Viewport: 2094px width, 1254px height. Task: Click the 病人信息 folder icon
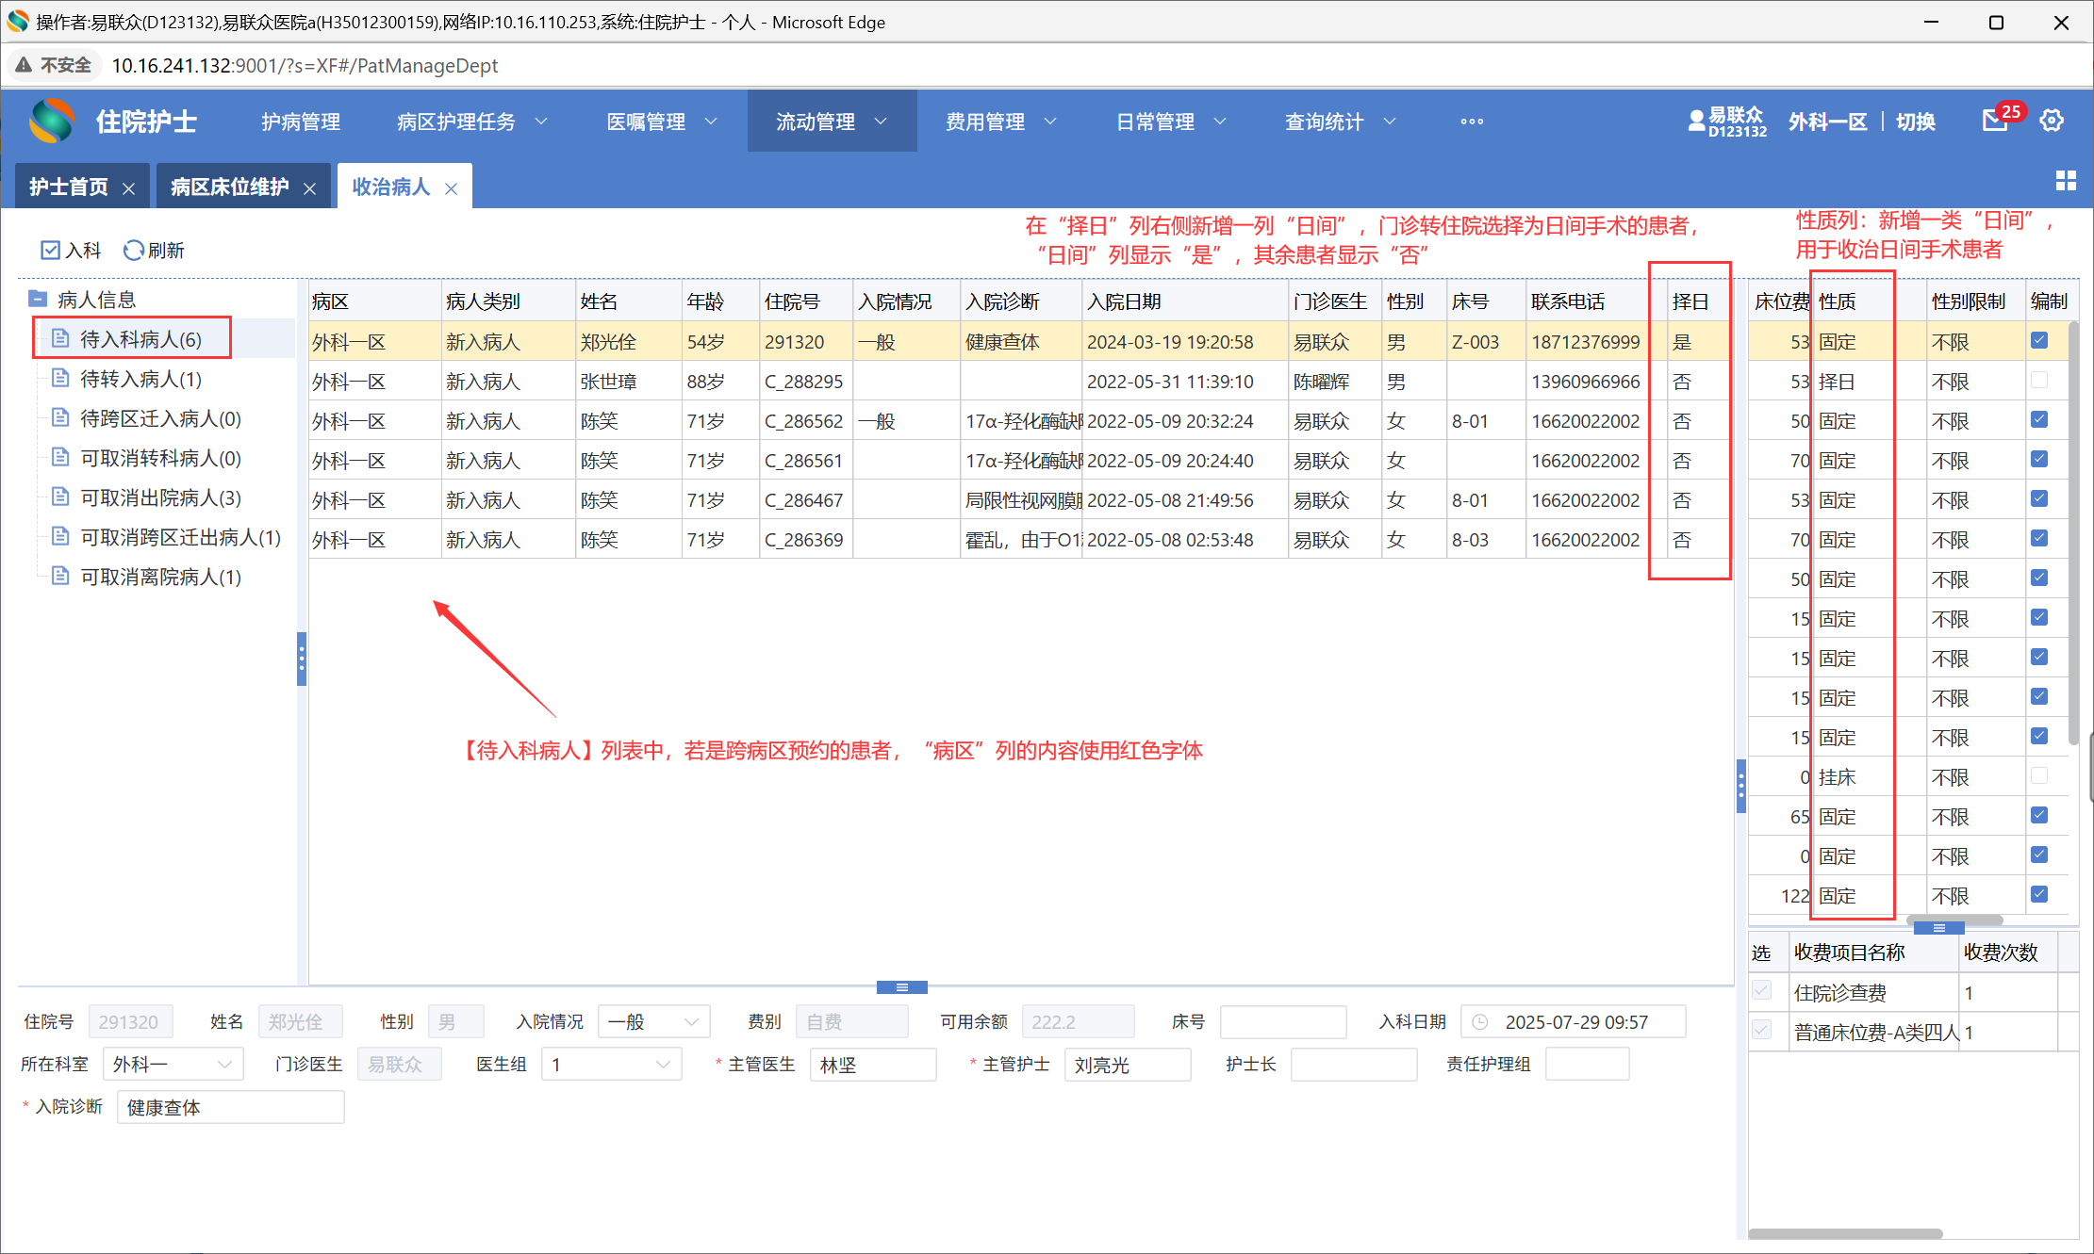(39, 300)
